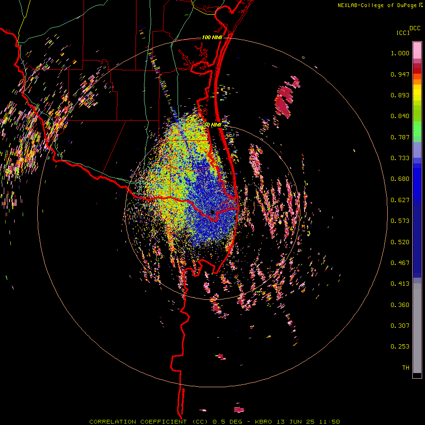Select the 0.360 scale value

tap(400, 305)
